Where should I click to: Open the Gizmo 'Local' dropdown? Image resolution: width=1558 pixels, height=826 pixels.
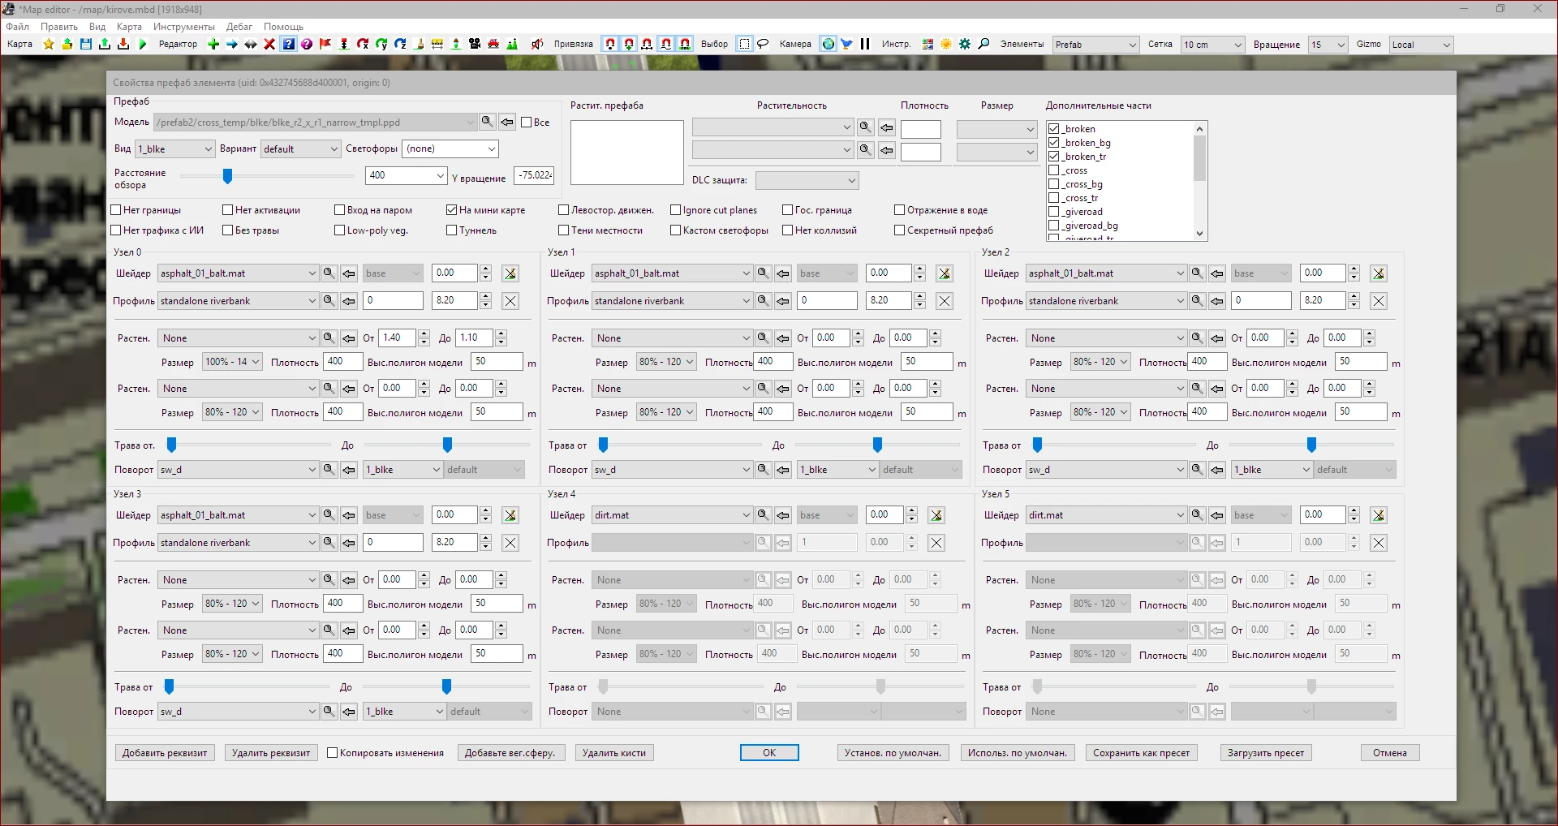1421,45
